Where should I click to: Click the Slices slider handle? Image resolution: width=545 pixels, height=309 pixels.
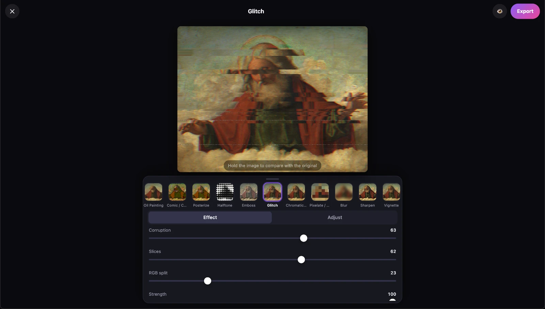301,260
